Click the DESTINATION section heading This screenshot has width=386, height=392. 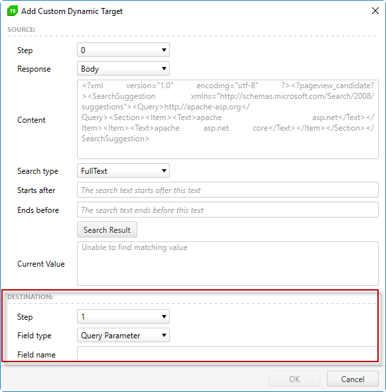30,296
